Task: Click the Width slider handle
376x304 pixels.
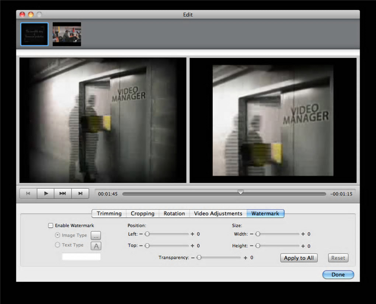Action: [x=258, y=234]
